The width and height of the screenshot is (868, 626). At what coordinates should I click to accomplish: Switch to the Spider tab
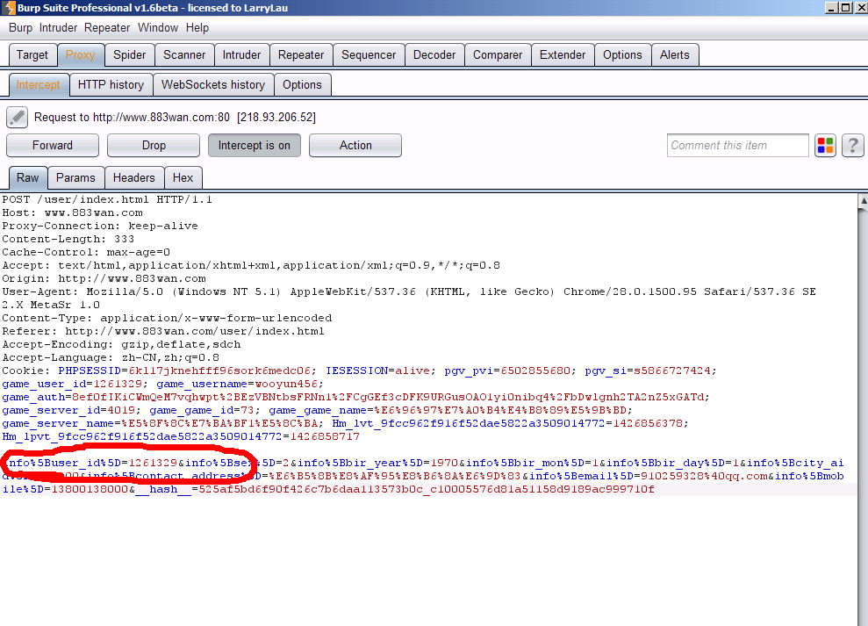[x=130, y=54]
